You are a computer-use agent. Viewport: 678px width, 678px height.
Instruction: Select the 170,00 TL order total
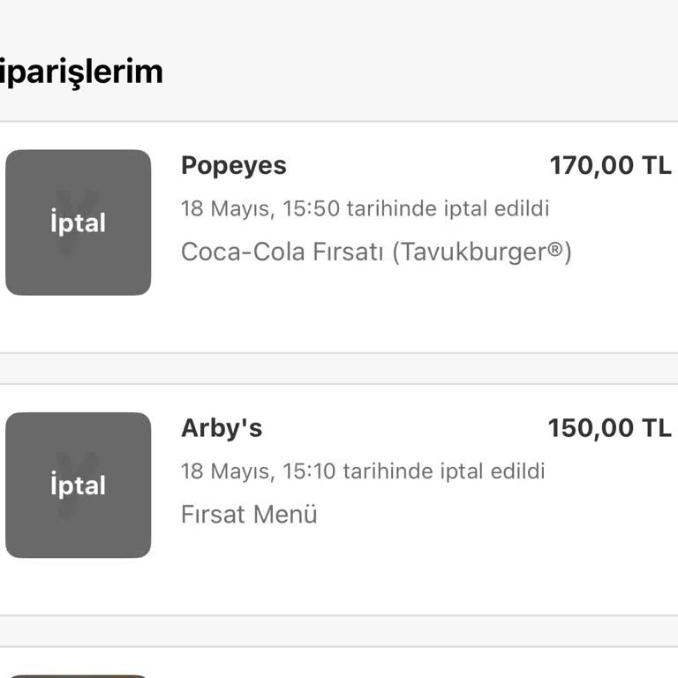click(610, 166)
